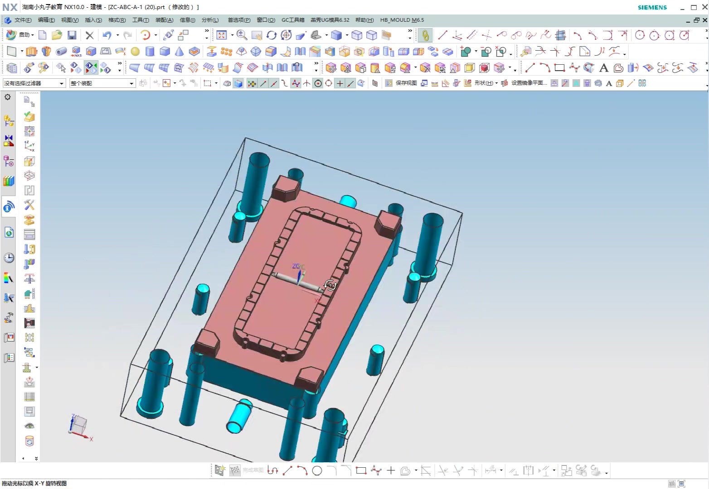709x489 pixels.
Task: Click the extrude icon
Action: point(31,52)
